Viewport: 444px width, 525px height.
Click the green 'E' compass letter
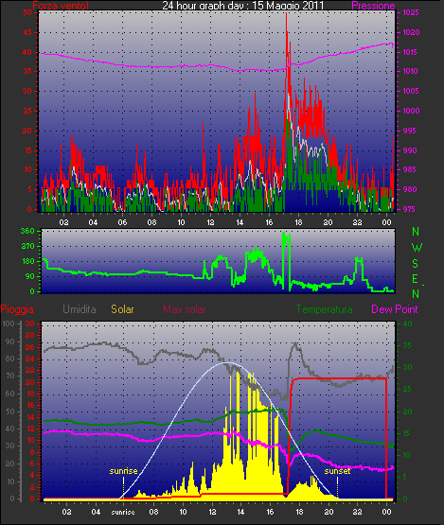tap(415, 279)
